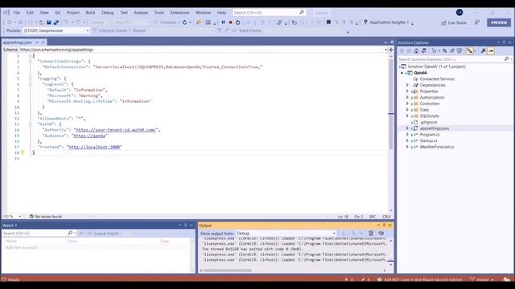Image resolution: width=515 pixels, height=289 pixels.
Task: Click the PREVIEW button
Action: pos(499,22)
